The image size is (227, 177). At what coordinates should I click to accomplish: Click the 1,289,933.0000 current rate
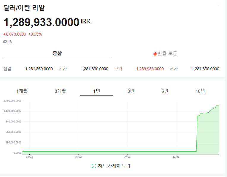click(41, 23)
